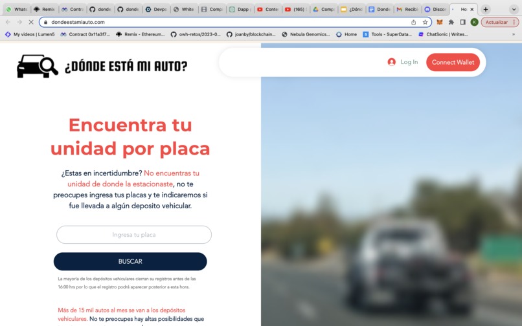Switch to the Discord tab
The height and width of the screenshot is (326, 522).
436,9
